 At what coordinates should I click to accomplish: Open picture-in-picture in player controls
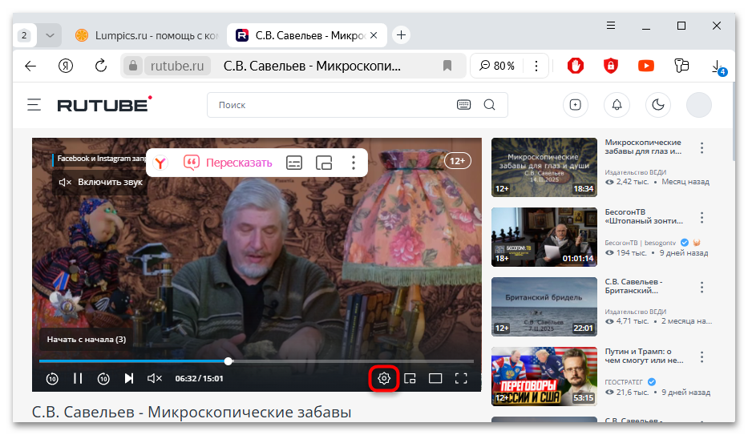click(410, 378)
